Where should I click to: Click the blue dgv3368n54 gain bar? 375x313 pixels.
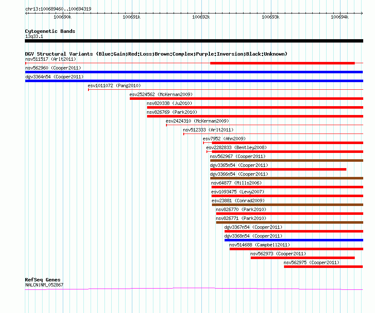click(294, 240)
